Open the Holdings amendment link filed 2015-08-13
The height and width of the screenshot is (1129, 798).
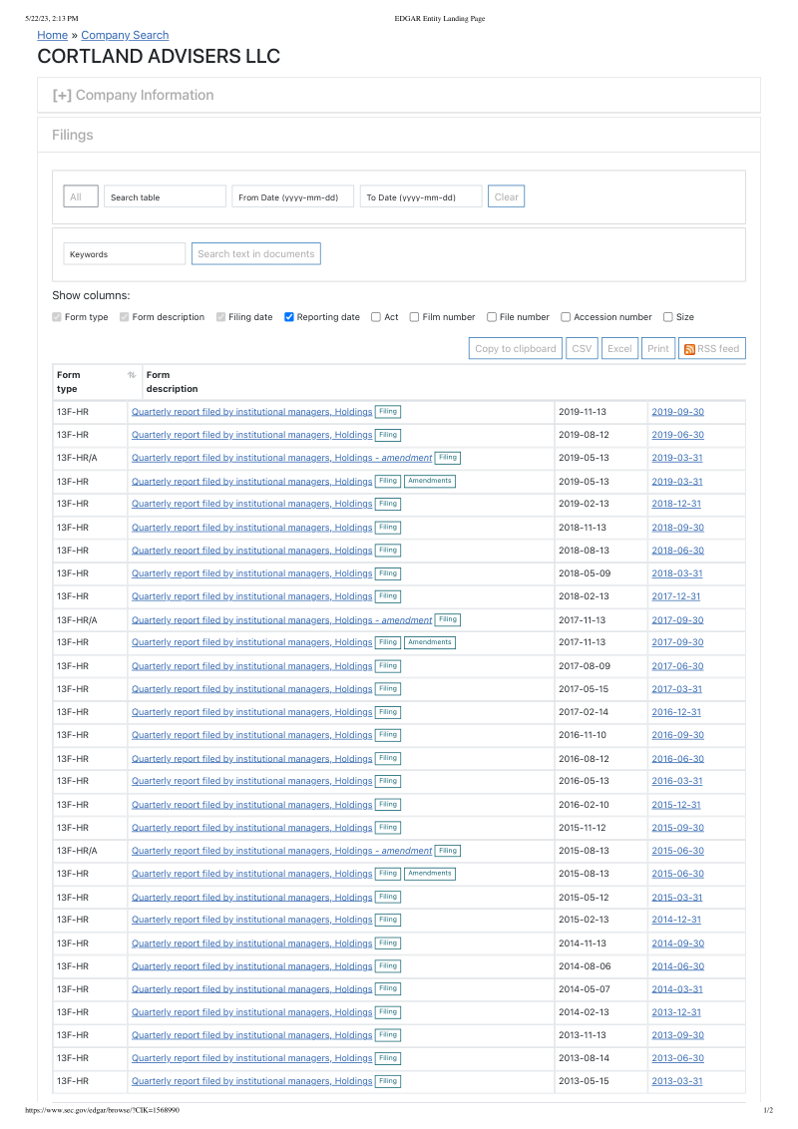(x=281, y=851)
